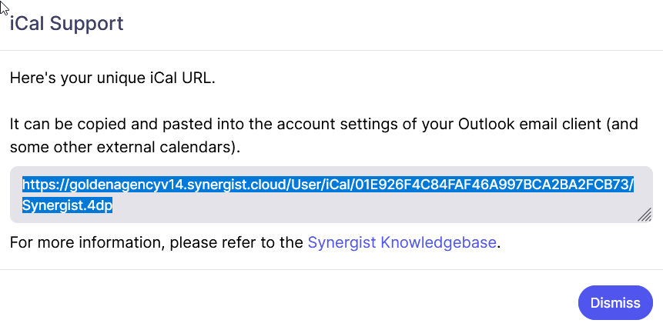This screenshot has width=663, height=330.
Task: Click "Synergist.4dp" at the end of the URL
Action: pos(68,206)
